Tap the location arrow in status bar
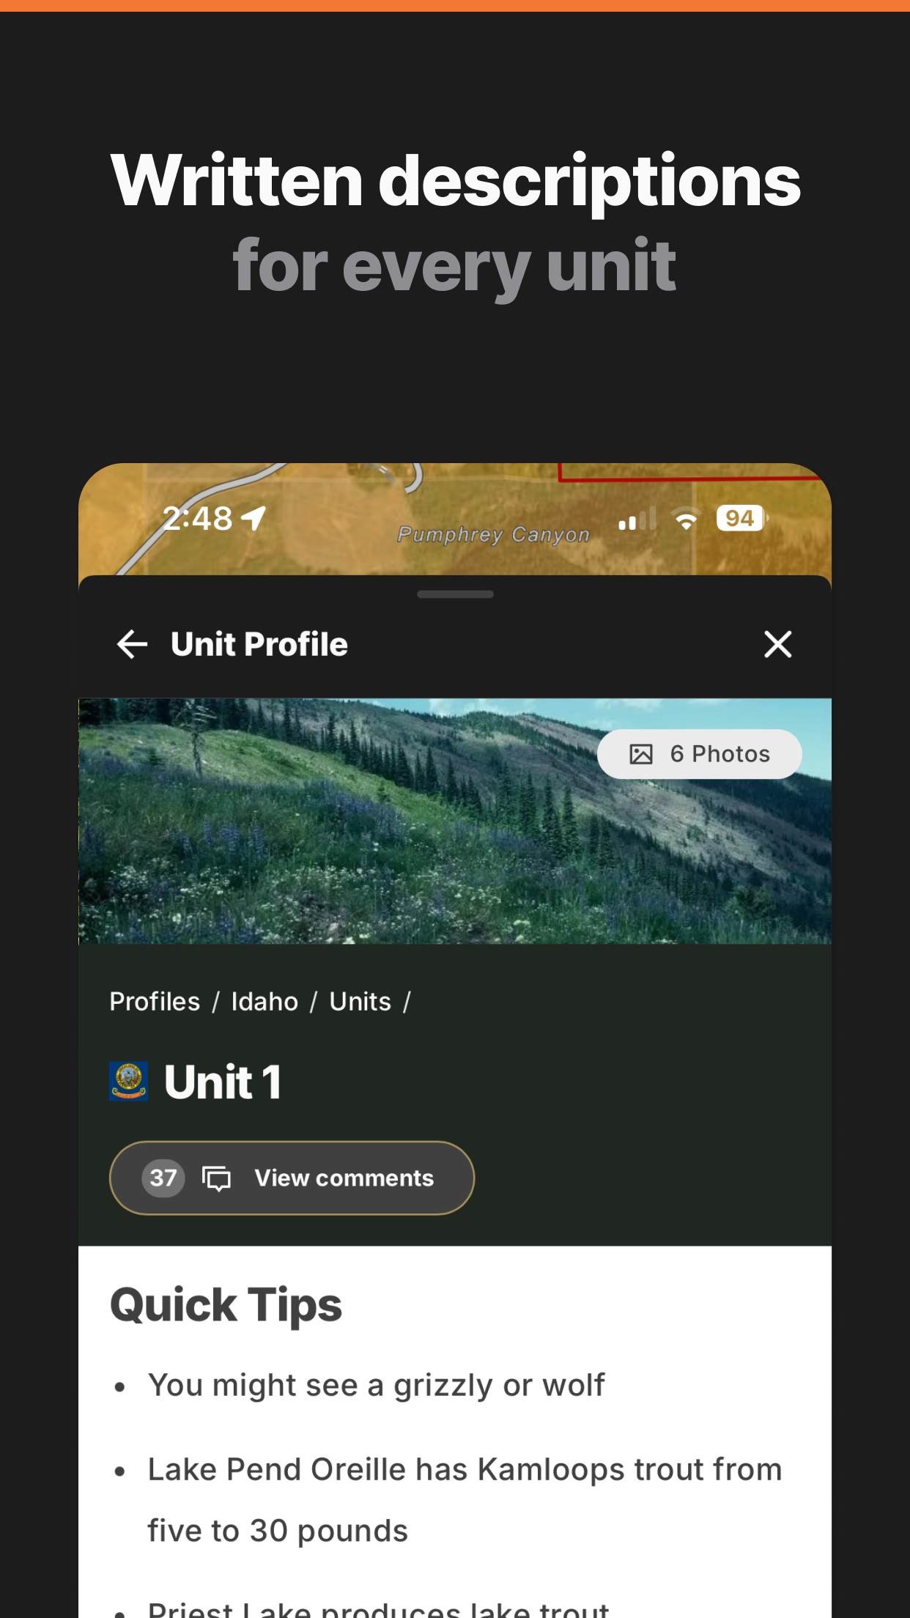 [x=254, y=519]
